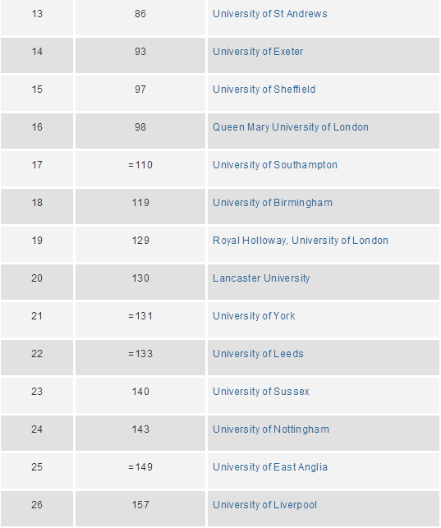
Task: Click the world rank =110 cell
Action: pos(140,168)
